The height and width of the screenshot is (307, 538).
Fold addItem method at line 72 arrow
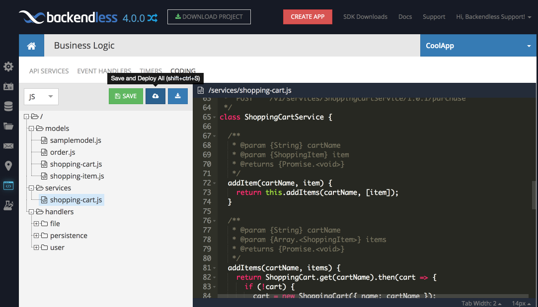click(x=215, y=184)
